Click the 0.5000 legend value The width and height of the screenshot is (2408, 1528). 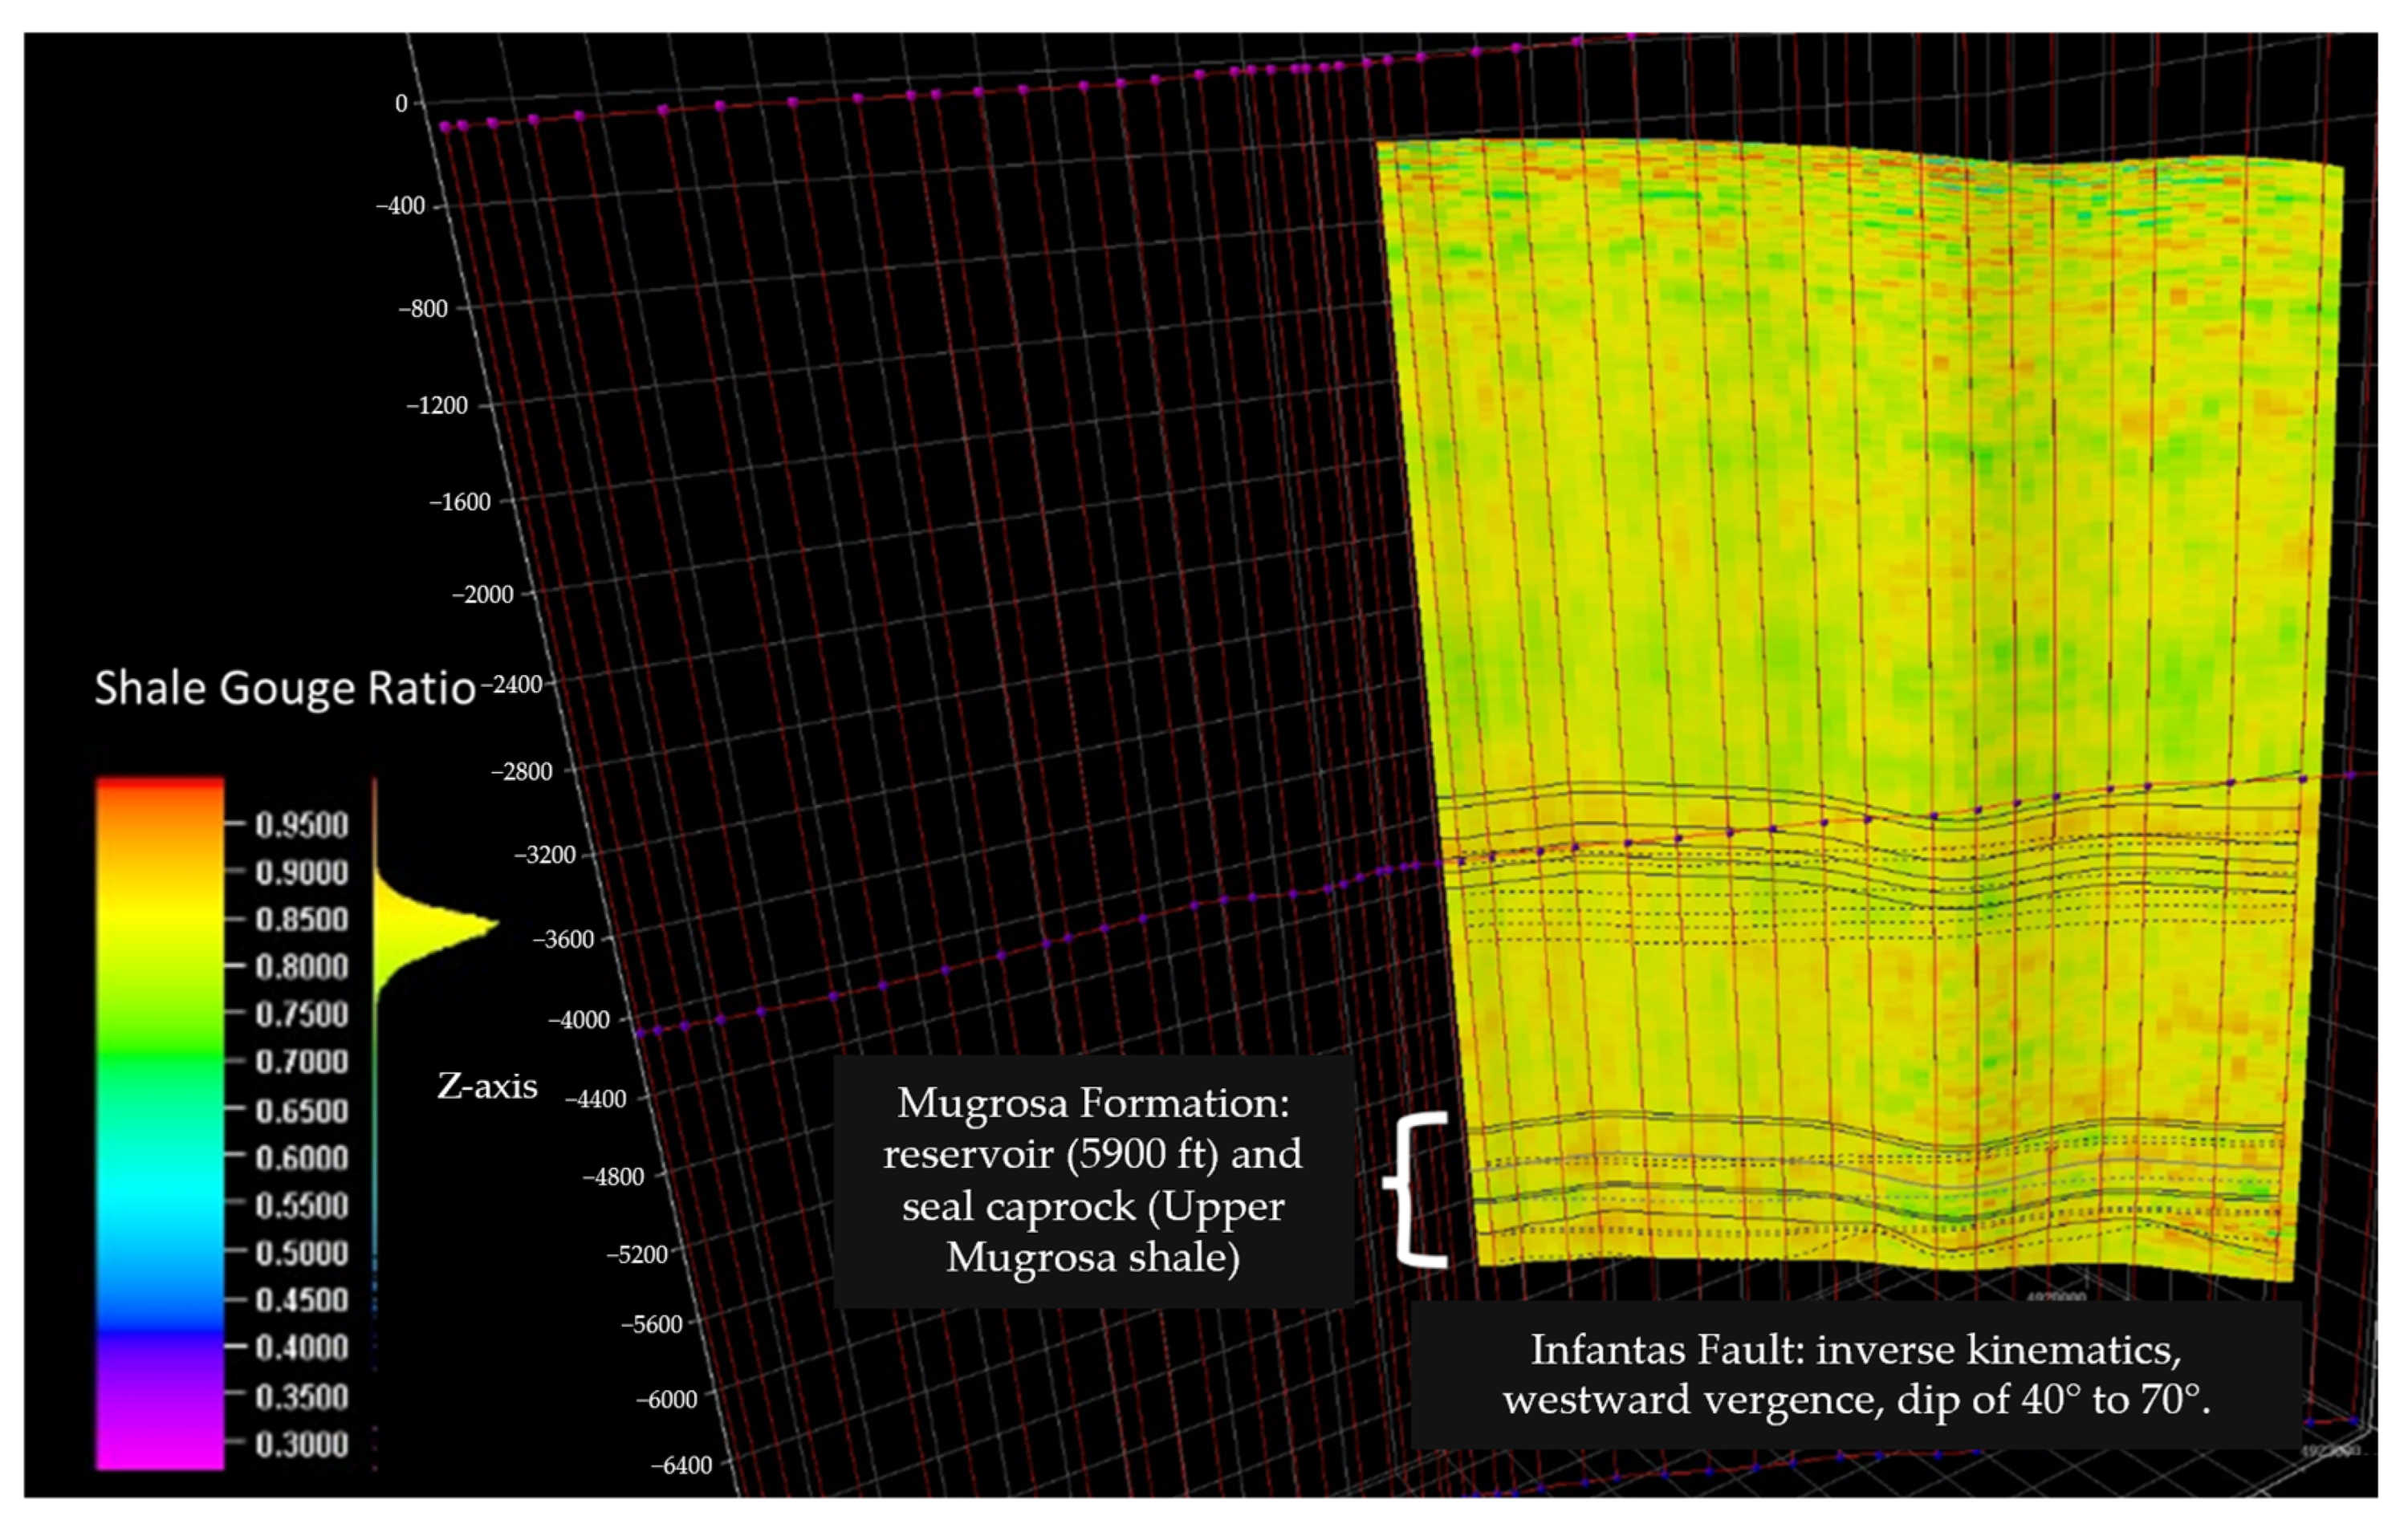(x=301, y=1253)
